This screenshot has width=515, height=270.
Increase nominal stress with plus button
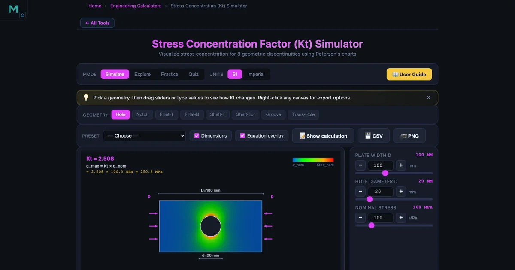click(401, 218)
